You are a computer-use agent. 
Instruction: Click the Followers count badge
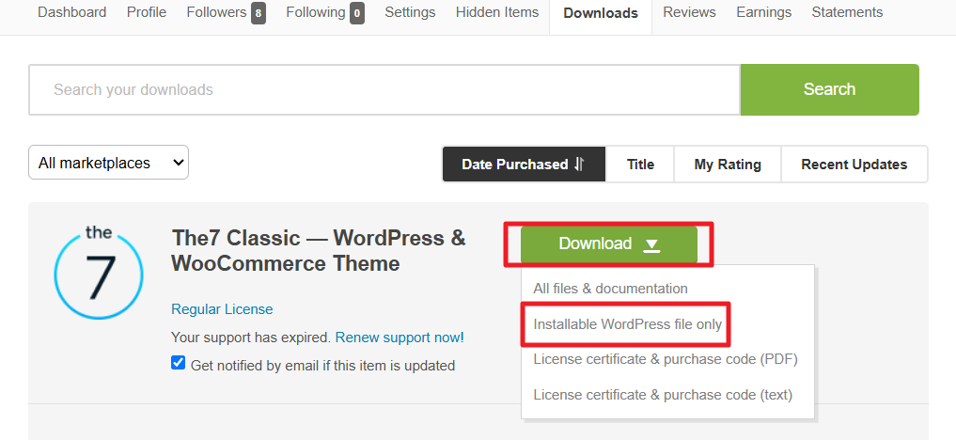coord(259,13)
